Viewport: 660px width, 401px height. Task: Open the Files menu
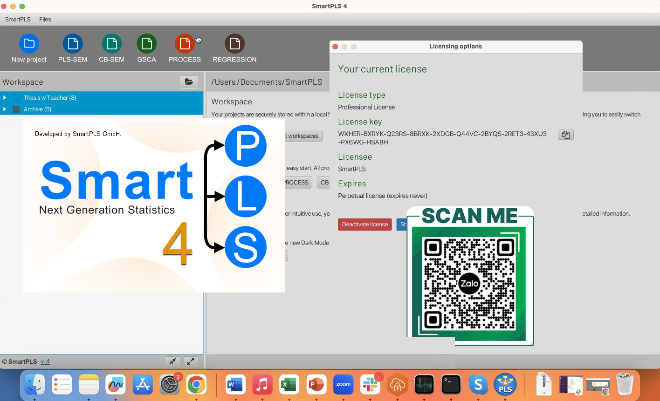pyautogui.click(x=45, y=20)
